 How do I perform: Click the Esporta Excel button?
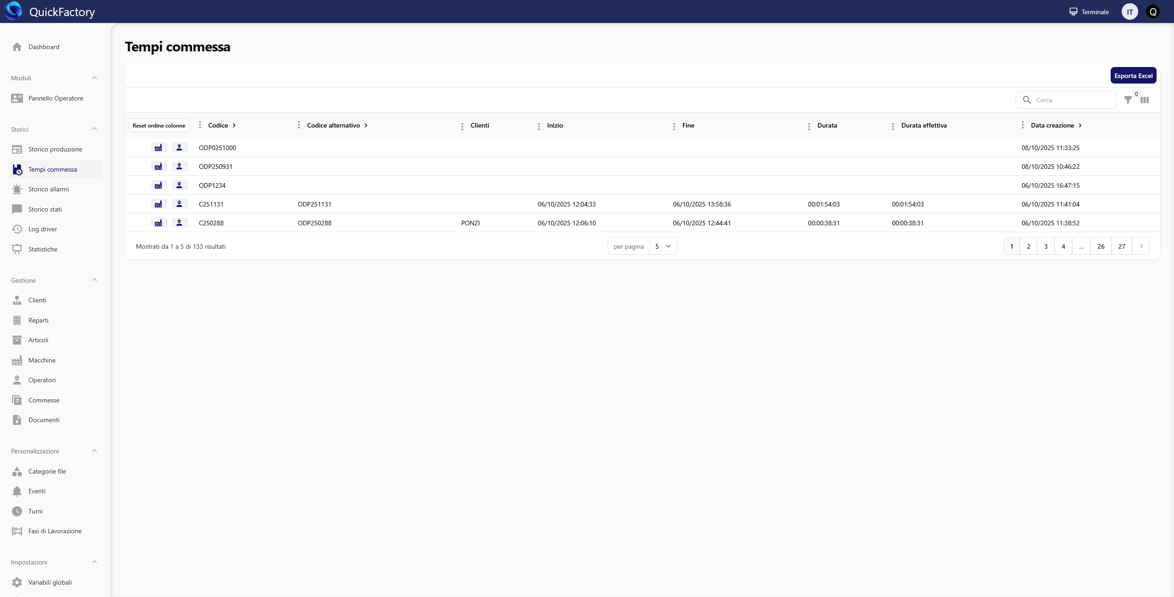[1133, 76]
